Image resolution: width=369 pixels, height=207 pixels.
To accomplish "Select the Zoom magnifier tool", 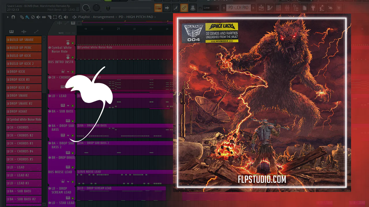I will 60,17.
